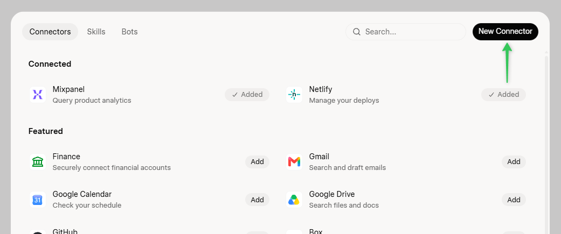Click the Finance connector title
The width and height of the screenshot is (561, 234).
coord(66,157)
